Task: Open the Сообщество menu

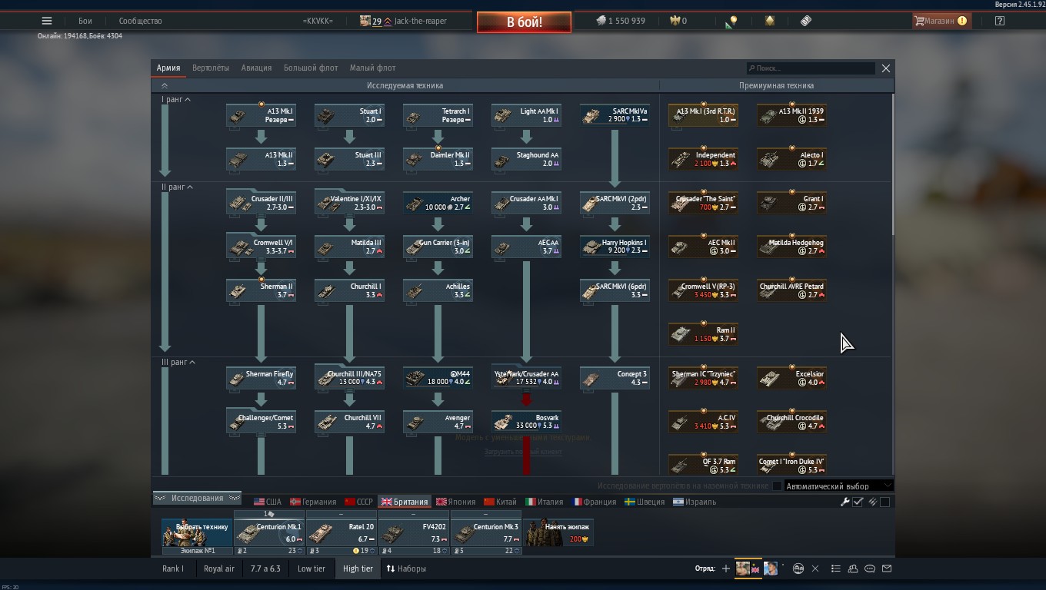Action: coord(140,21)
